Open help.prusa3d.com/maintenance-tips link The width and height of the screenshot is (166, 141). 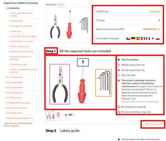coord(140,102)
